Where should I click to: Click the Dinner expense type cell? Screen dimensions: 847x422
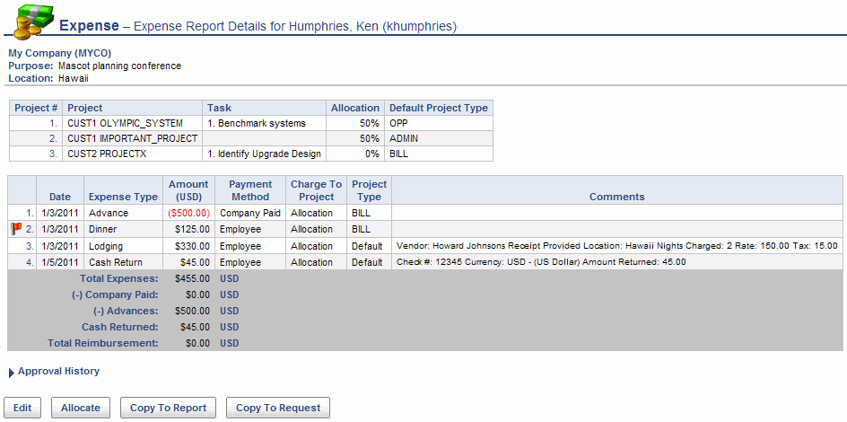point(123,229)
